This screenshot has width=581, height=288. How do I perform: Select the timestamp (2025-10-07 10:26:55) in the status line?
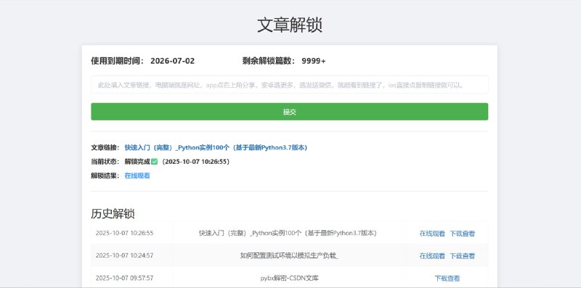click(195, 162)
